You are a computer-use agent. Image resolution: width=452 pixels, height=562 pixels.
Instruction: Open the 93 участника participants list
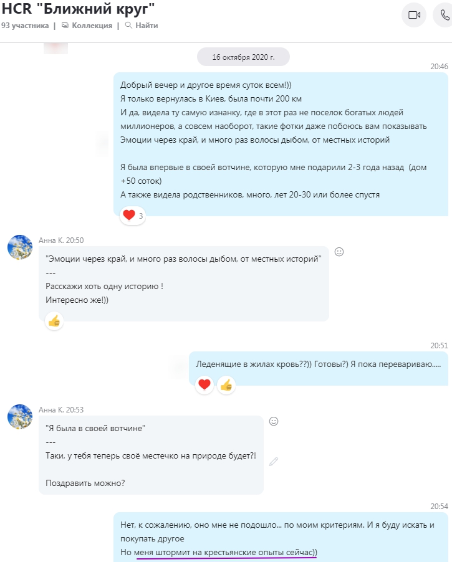[25, 26]
